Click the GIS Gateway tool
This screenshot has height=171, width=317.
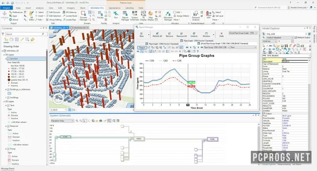tap(70, 12)
